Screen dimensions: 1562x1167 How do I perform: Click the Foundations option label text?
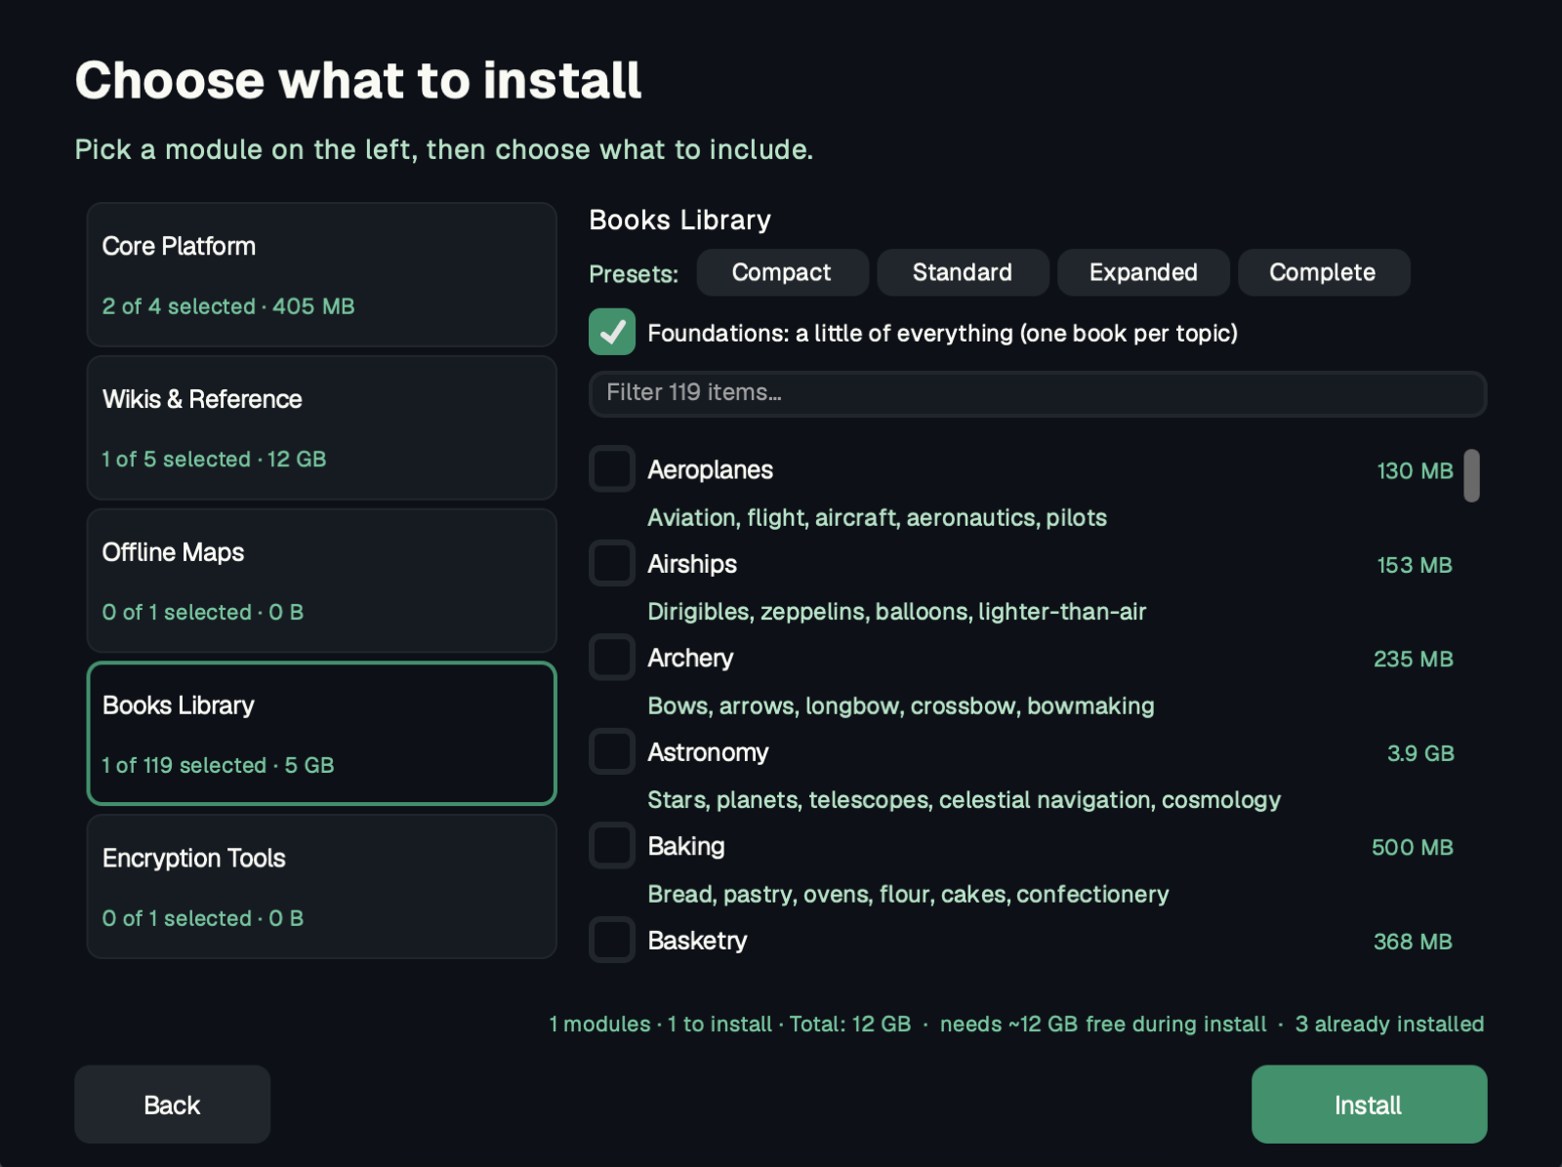(942, 334)
